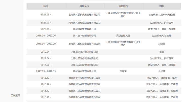The width and height of the screenshot is (182, 102).
Task: Select the 董事 position cell in 2018.04 row
Action: tap(162, 52)
